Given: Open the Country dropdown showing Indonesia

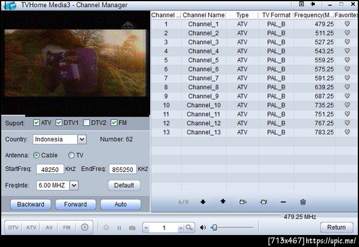Looking at the screenshot, I should [82, 139].
